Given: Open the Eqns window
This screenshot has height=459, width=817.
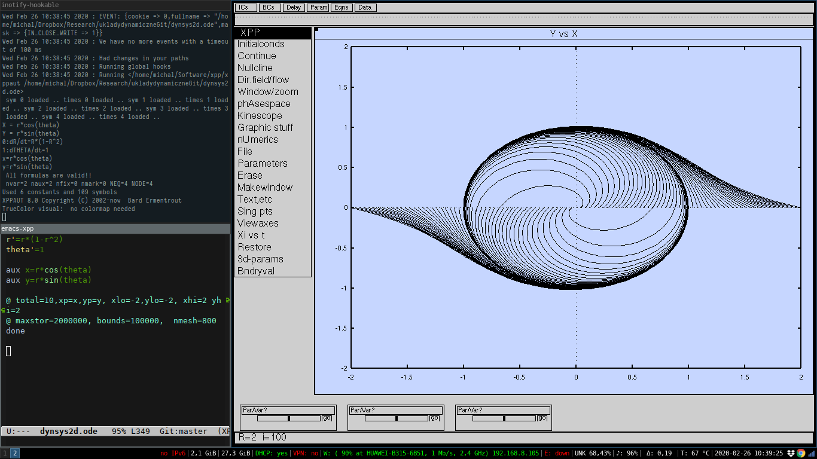Looking at the screenshot, I should [x=341, y=8].
